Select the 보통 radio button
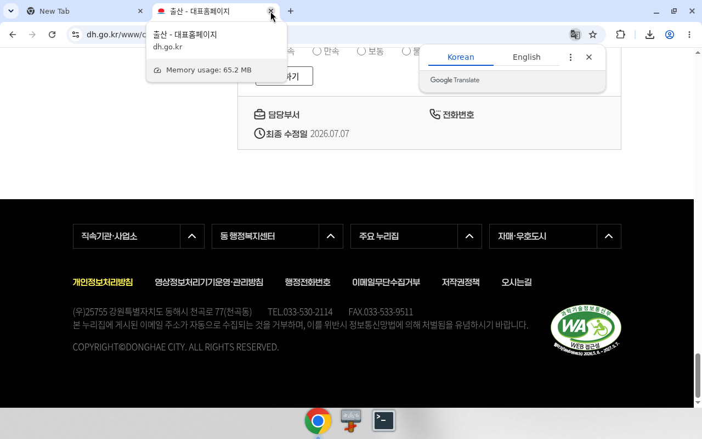Screen dimensions: 702x439 (x=361, y=51)
